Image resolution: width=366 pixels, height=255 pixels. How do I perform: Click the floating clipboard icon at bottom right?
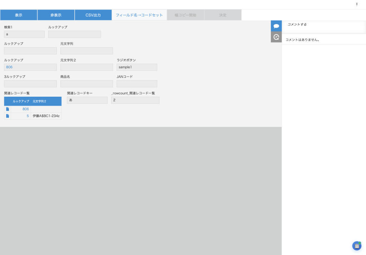coord(356,246)
